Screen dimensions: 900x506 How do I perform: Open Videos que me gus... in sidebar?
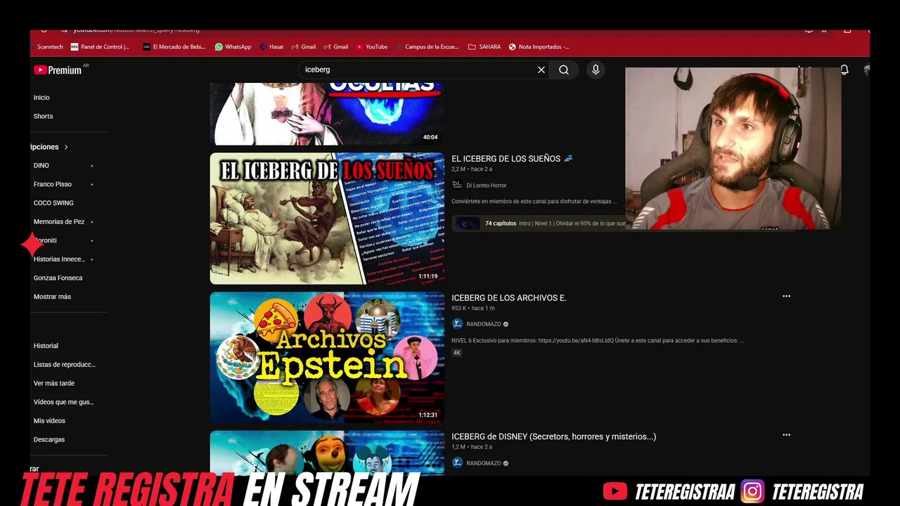(63, 402)
